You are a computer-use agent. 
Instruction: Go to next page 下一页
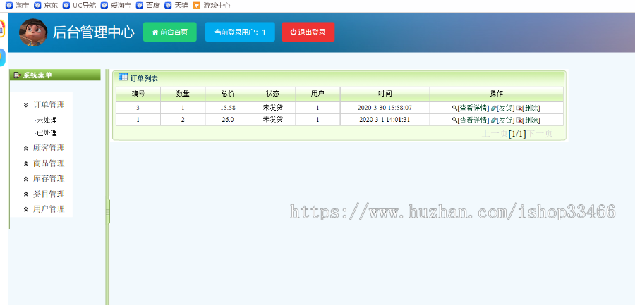[x=540, y=134]
